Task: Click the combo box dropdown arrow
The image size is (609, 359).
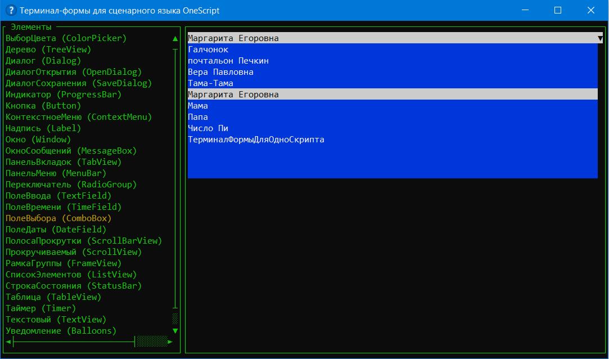Action: [600, 38]
